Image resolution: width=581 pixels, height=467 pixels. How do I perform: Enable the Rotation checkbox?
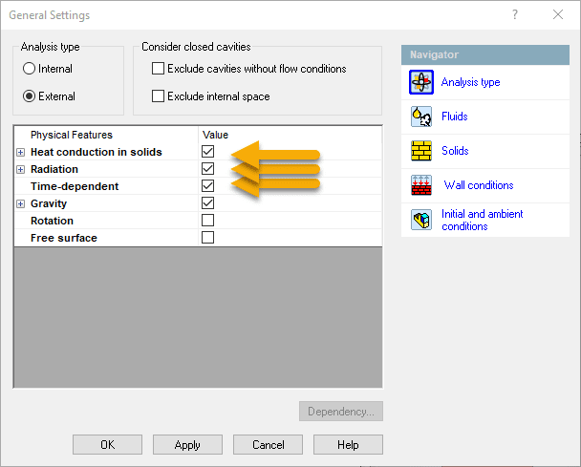point(207,221)
